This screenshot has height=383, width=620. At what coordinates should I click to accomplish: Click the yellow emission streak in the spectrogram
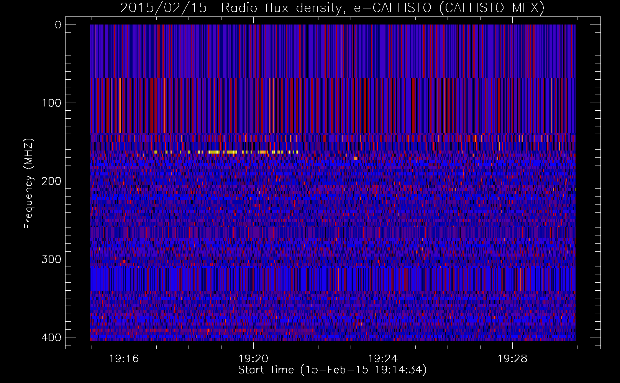(x=226, y=152)
